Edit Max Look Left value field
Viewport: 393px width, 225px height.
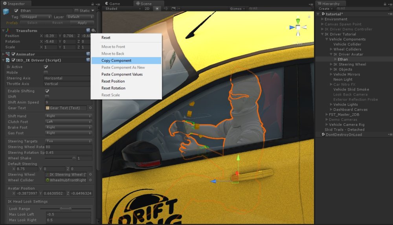pos(68,214)
